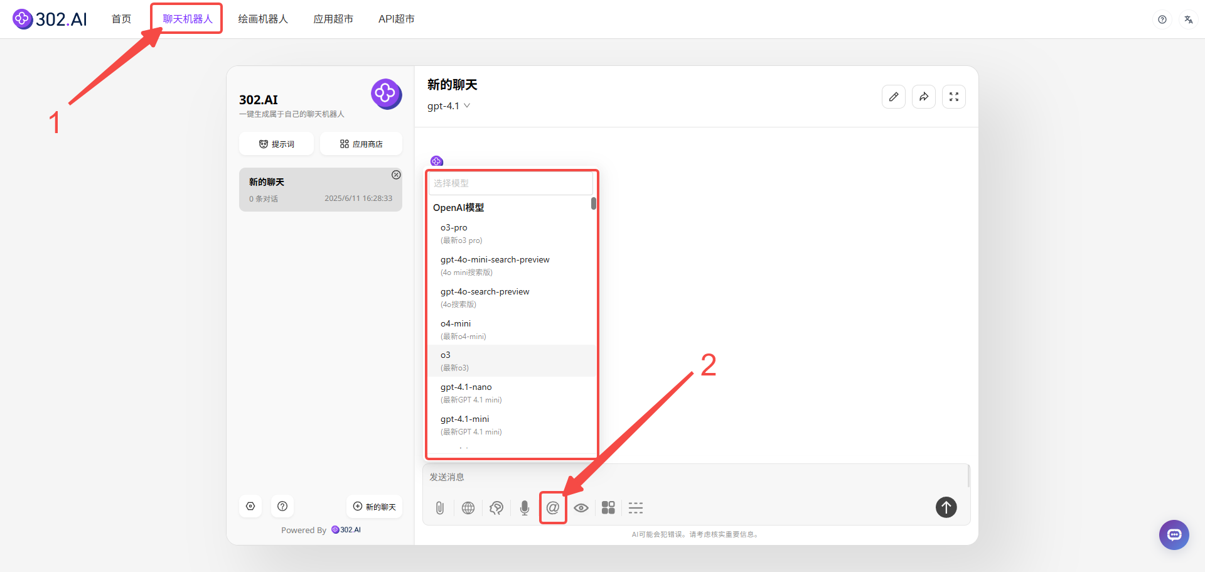Click the 选择模型 search field

pyautogui.click(x=510, y=183)
